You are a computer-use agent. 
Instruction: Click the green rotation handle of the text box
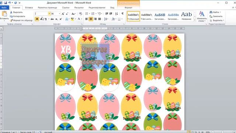pyautogui.click(x=95, y=39)
